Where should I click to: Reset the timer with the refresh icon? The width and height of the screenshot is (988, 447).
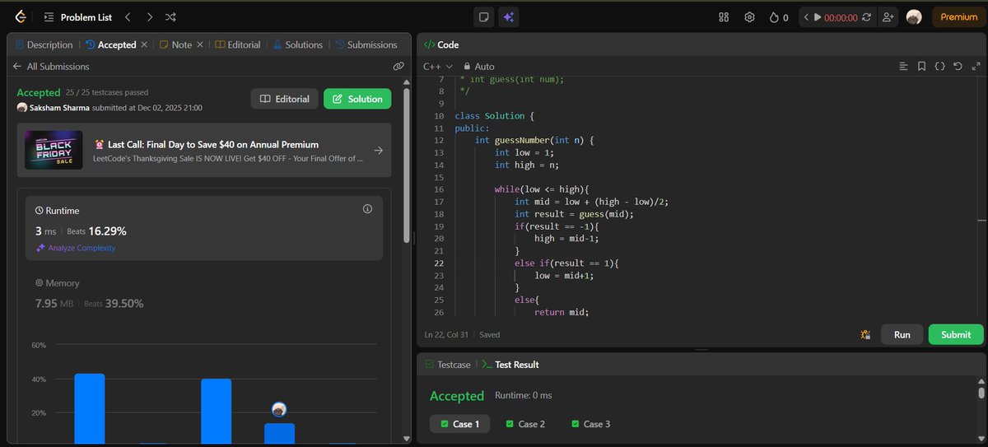click(866, 17)
